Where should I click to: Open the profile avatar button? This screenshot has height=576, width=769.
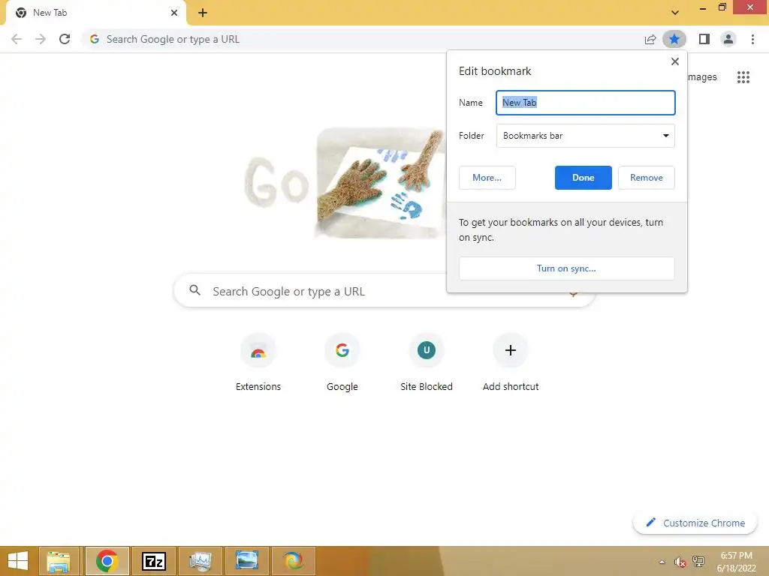(x=728, y=39)
